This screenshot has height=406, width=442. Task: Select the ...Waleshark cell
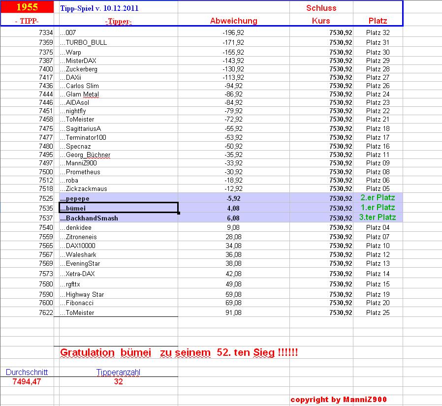coord(119,255)
